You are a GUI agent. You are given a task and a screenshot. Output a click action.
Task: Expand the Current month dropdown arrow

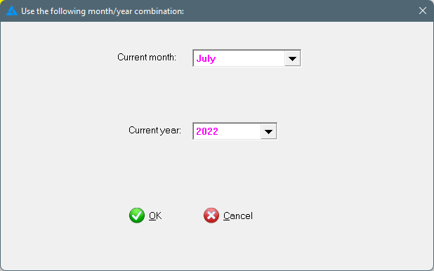pos(292,58)
